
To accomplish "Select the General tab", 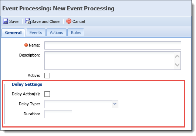I will (x=13, y=33).
